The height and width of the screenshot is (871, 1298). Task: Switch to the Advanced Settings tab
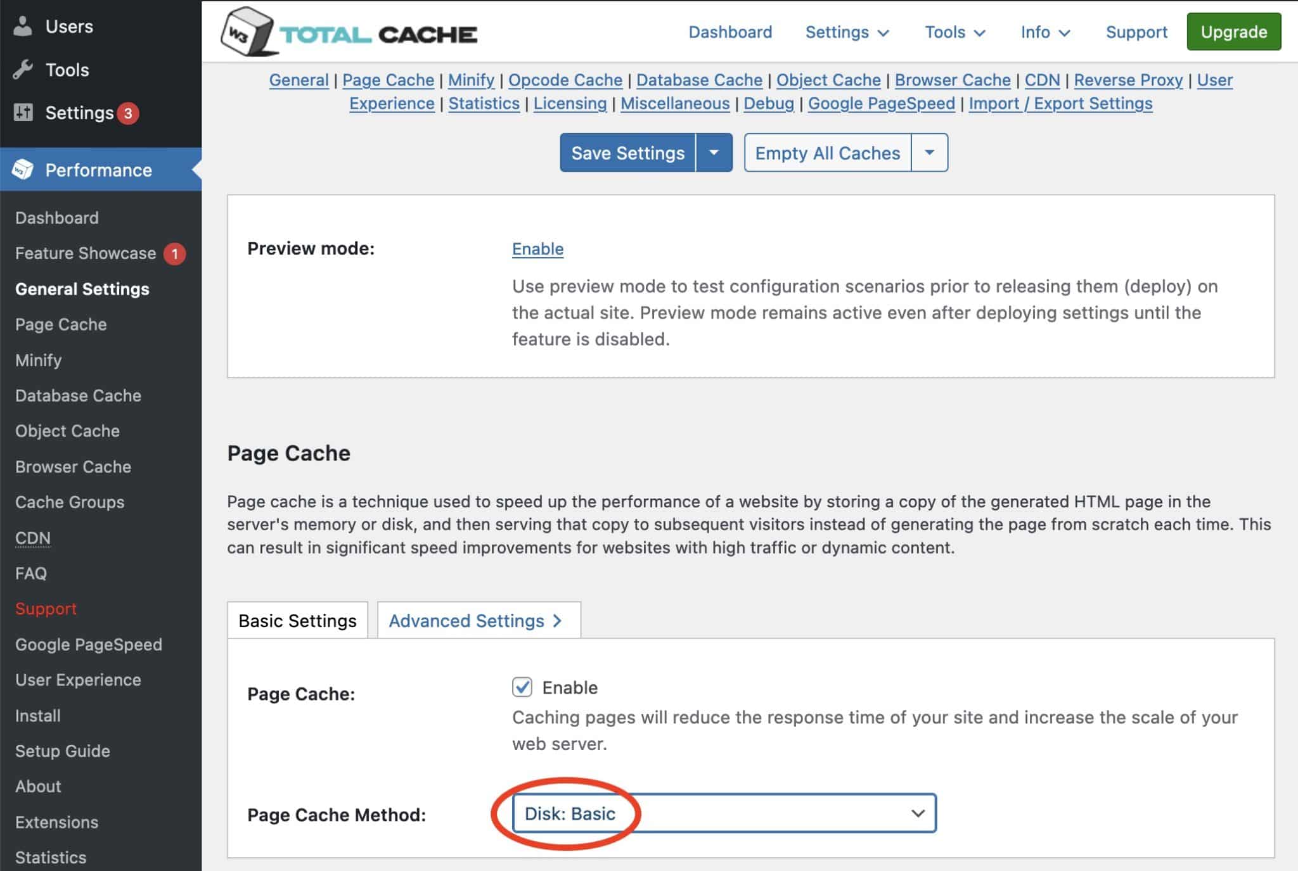[x=473, y=621]
